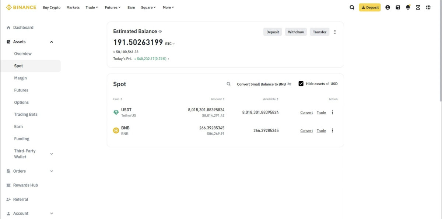Select Futures in Assets sidebar
Screen dimensions: 442x219
pyautogui.click(x=21, y=90)
